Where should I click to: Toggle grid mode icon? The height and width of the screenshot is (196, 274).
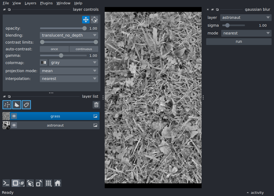coord(48,183)
